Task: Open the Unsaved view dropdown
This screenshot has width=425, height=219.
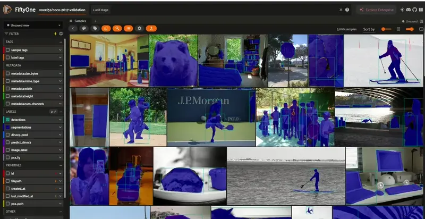Action: 33,25
